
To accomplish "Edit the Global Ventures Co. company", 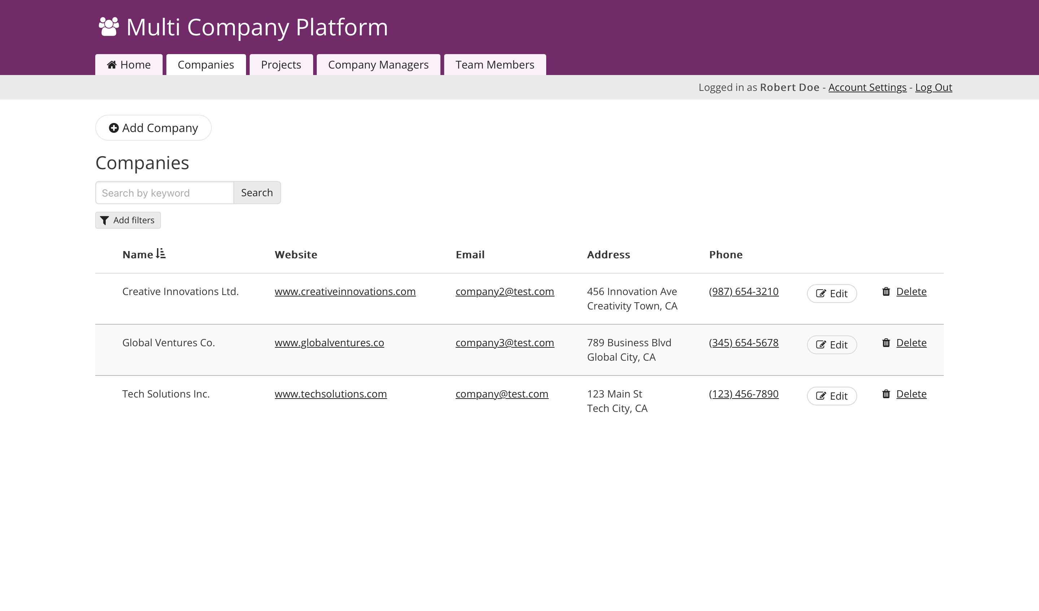I will pyautogui.click(x=832, y=345).
